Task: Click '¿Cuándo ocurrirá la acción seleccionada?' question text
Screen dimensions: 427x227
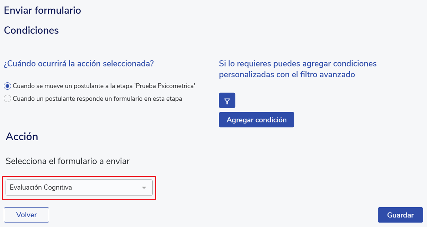Action: tap(79, 64)
